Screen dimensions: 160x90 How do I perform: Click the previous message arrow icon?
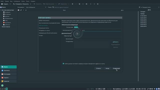click(x=90, y=4)
